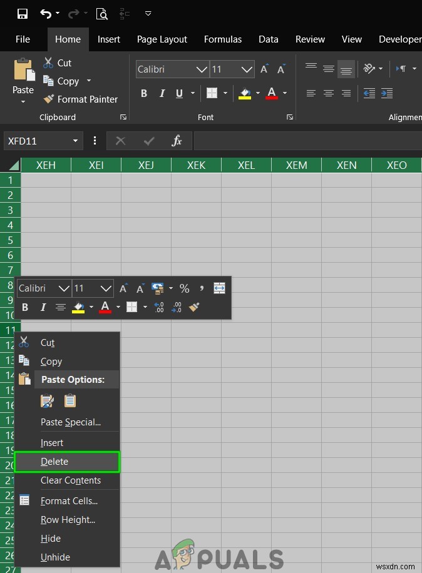The image size is (422, 573).
Task: Click Format Painter in the ribbon
Action: pyautogui.click(x=80, y=99)
